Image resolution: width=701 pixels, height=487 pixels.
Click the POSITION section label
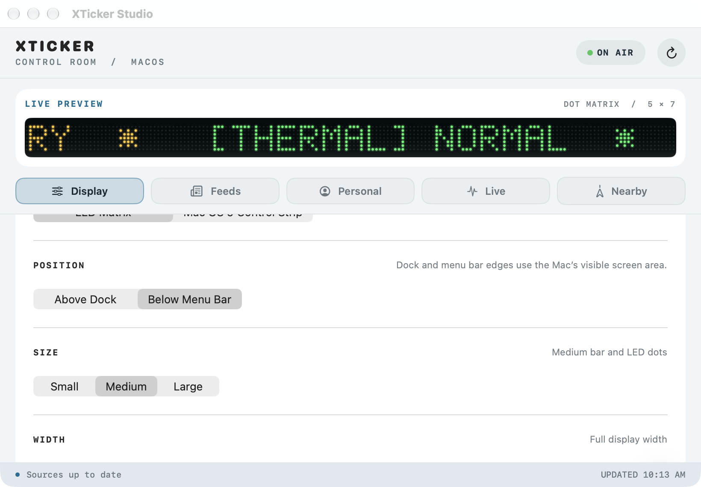coord(59,265)
